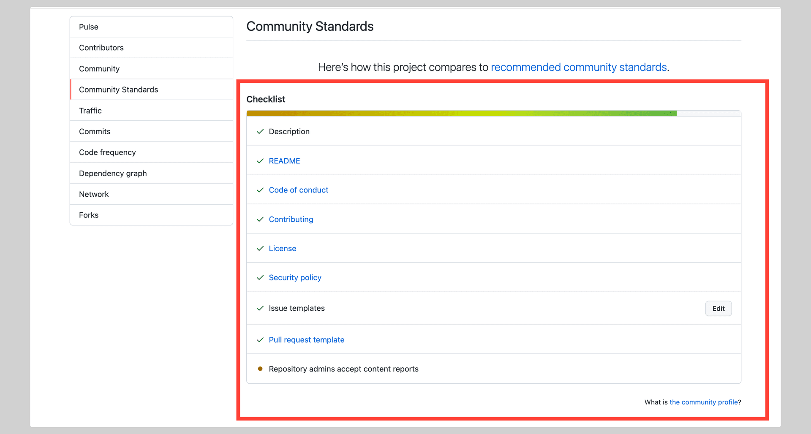The height and width of the screenshot is (434, 811).
Task: Click the Description checklist text
Action: coord(289,132)
